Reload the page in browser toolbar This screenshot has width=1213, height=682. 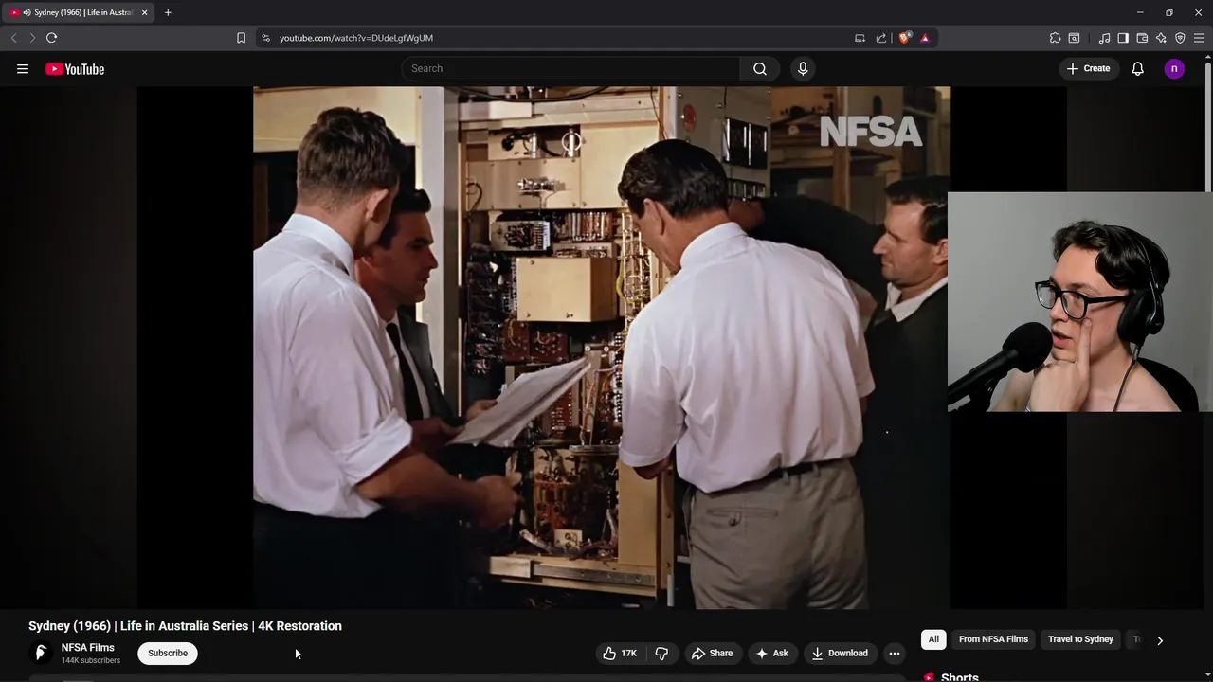coord(51,38)
